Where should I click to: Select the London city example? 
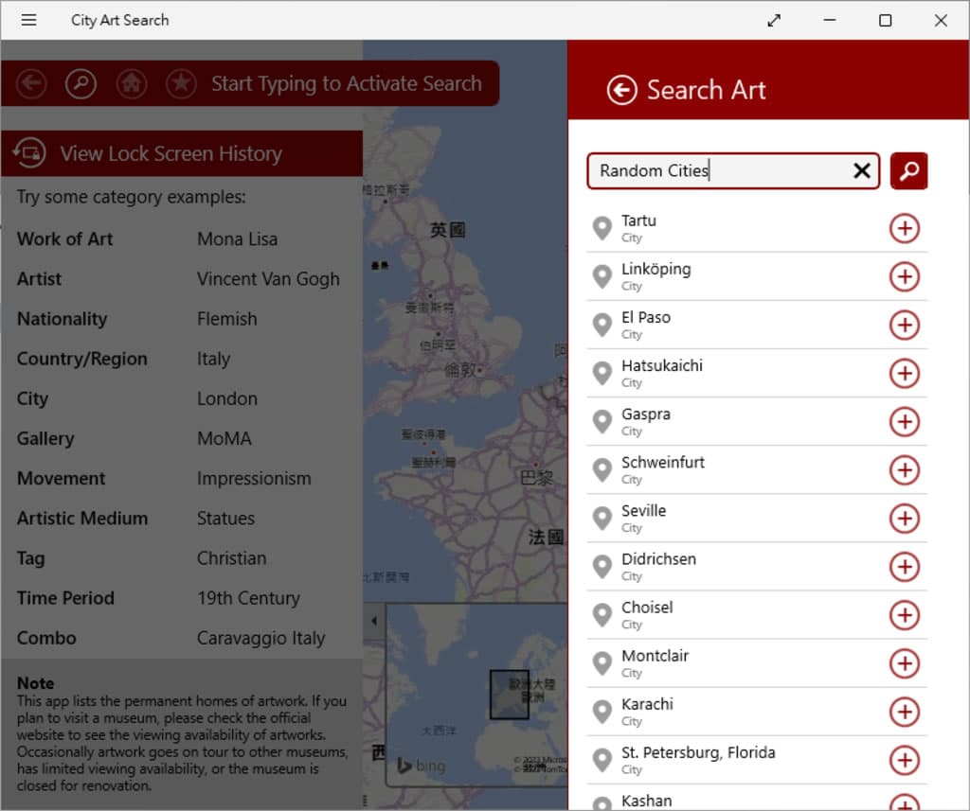coord(227,398)
